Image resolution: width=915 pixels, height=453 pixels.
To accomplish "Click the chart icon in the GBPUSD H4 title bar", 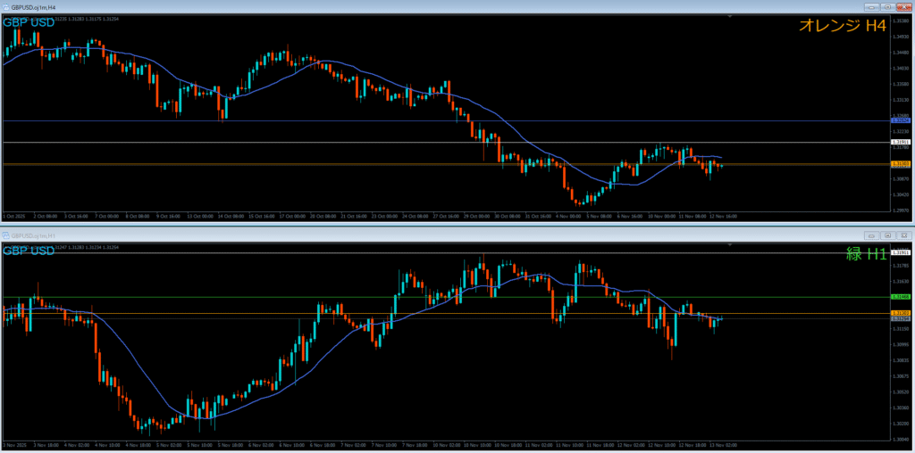I will [6, 6].
